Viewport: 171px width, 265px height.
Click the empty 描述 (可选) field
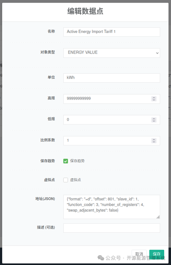[x=112, y=228]
